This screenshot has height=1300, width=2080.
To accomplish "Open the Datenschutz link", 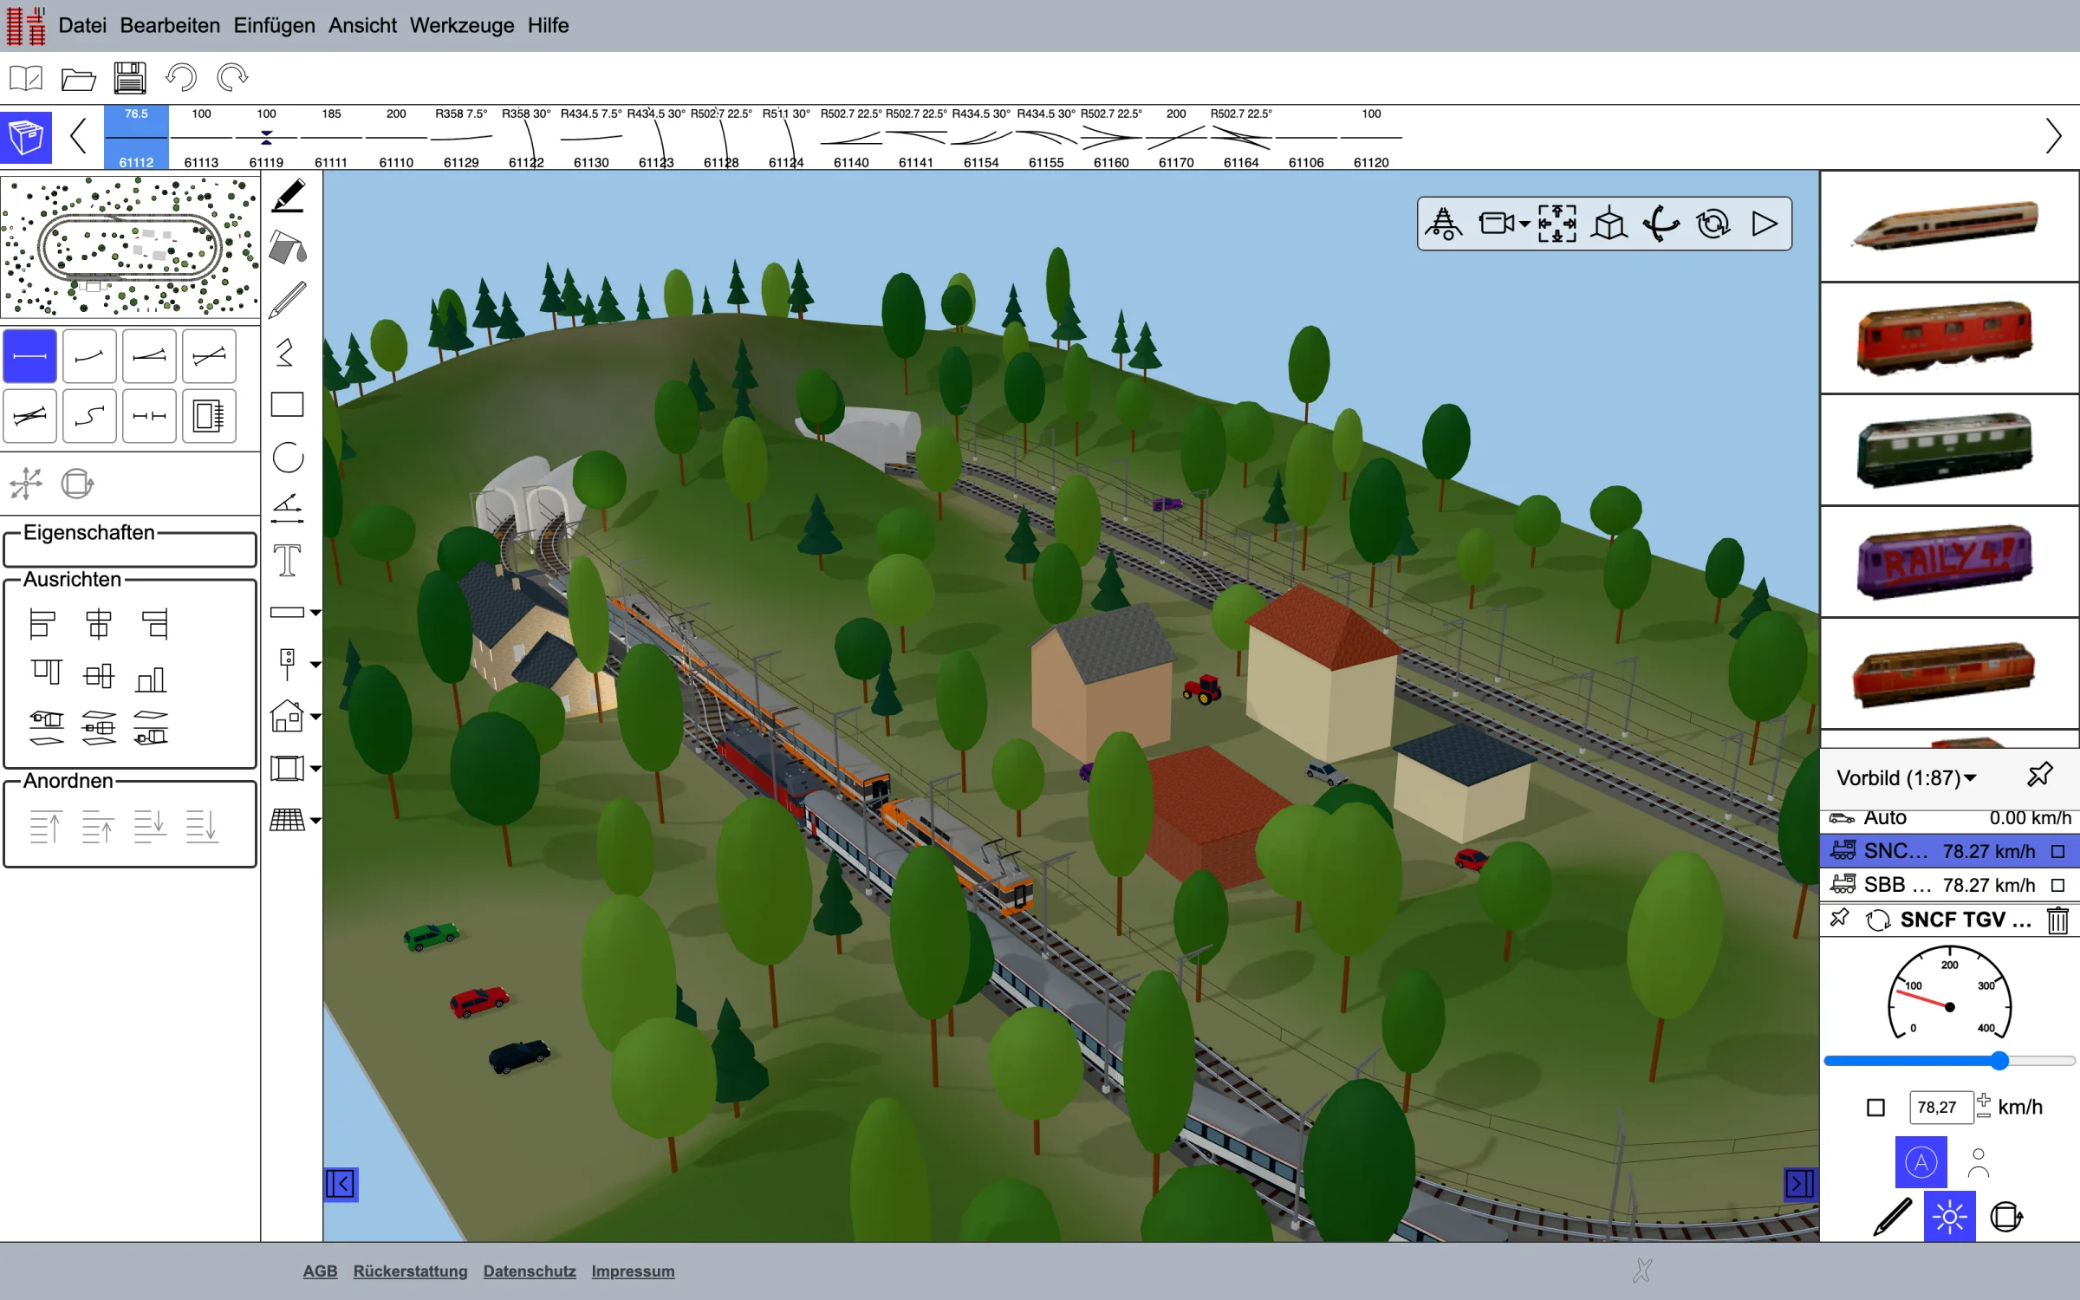I will [530, 1271].
